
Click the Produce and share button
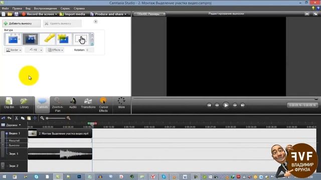pyautogui.click(x=107, y=14)
